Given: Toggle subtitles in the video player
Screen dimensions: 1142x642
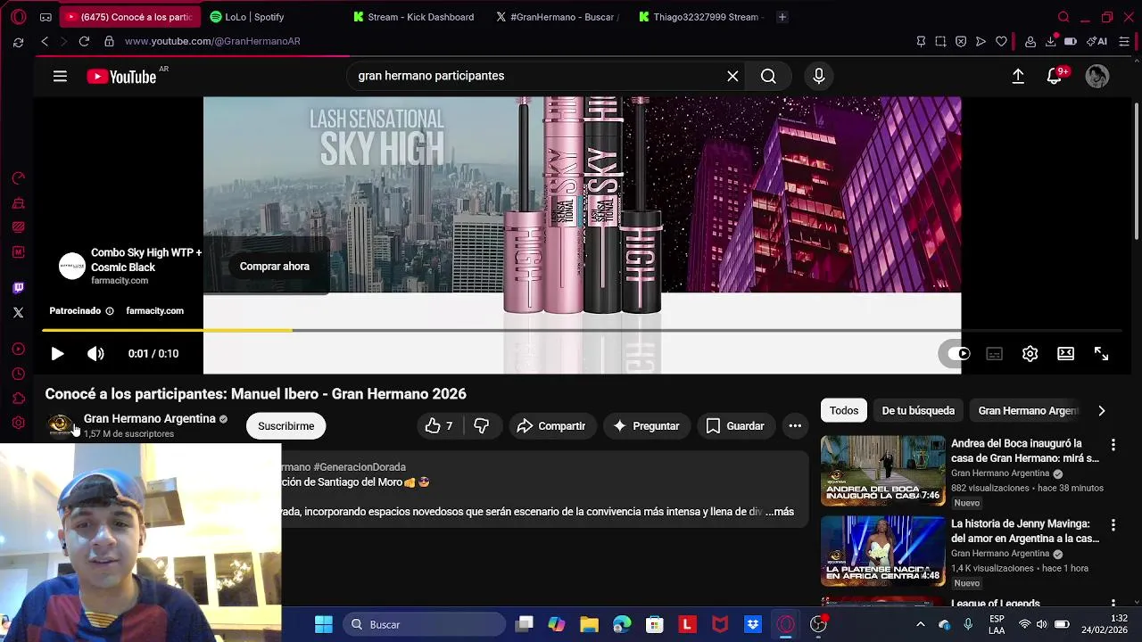Looking at the screenshot, I should tap(994, 354).
